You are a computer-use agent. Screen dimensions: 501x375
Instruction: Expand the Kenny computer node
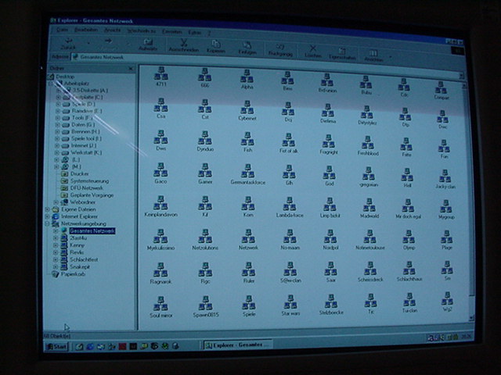[56, 245]
